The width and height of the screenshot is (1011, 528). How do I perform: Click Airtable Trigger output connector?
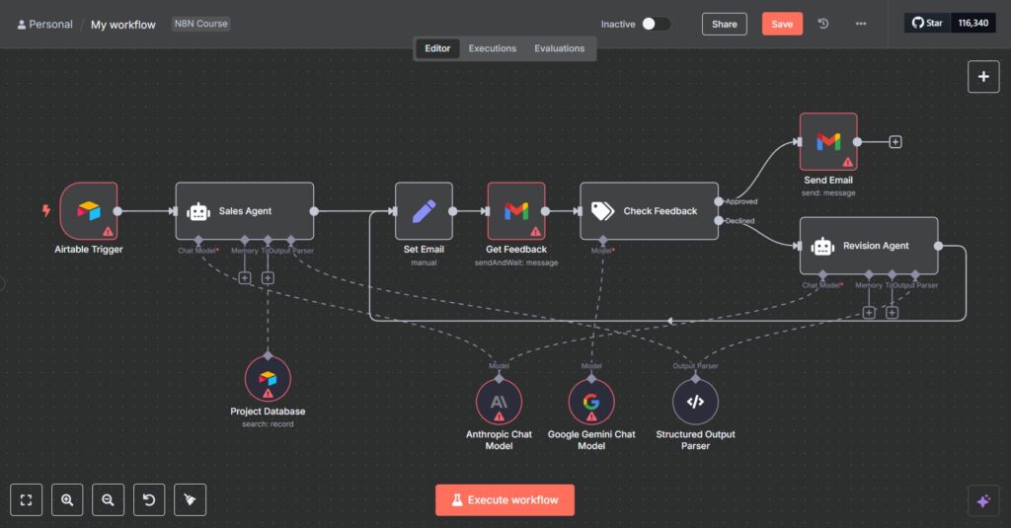(x=117, y=211)
